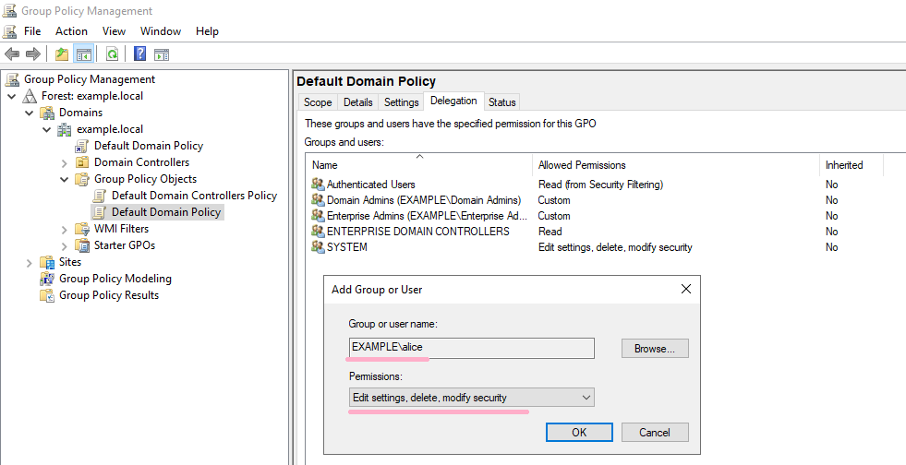The height and width of the screenshot is (465, 906).
Task: Click "Edit settings, delete, modify security" SYSTEM cell
Action: (615, 247)
